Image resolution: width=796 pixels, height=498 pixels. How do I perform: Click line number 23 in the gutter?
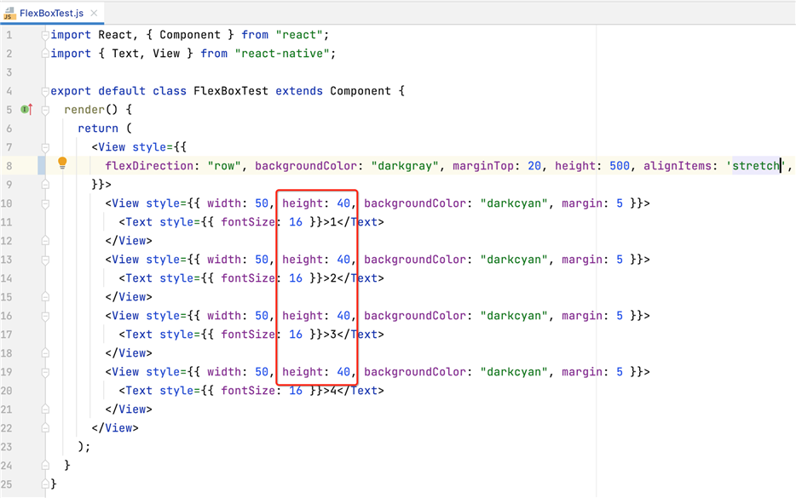coord(9,447)
